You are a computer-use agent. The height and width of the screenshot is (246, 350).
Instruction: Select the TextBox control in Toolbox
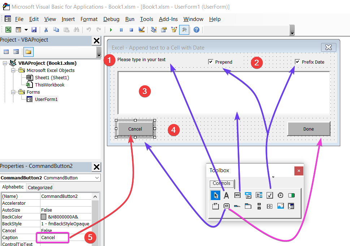[237, 195]
